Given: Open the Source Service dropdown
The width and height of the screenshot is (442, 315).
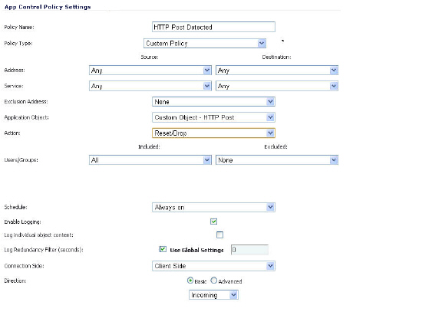Looking at the screenshot, I should [x=150, y=86].
